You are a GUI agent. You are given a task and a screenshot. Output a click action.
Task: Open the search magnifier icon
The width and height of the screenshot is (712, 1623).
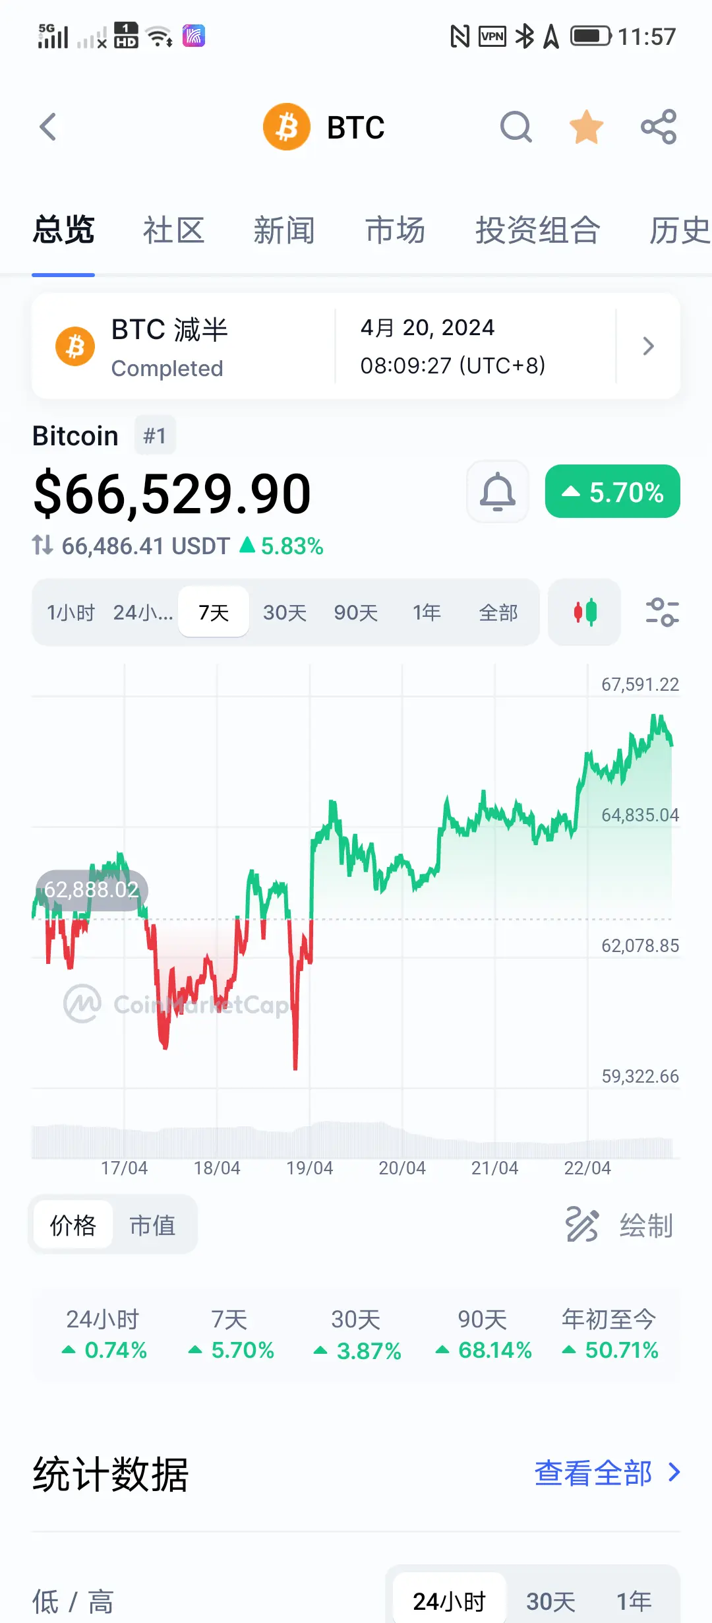[516, 127]
